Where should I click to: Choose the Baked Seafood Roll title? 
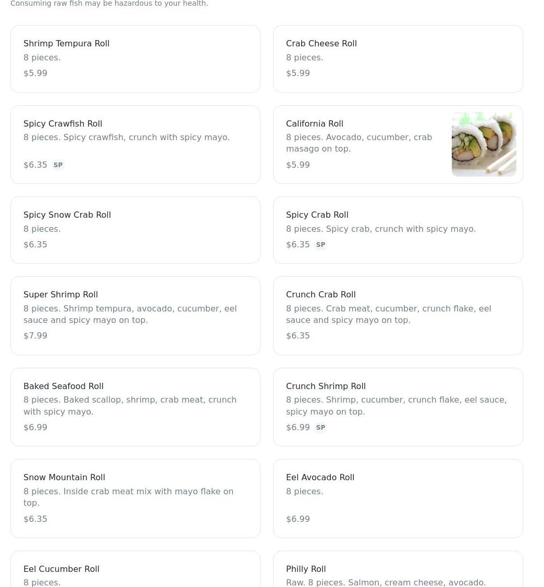pyautogui.click(x=63, y=386)
